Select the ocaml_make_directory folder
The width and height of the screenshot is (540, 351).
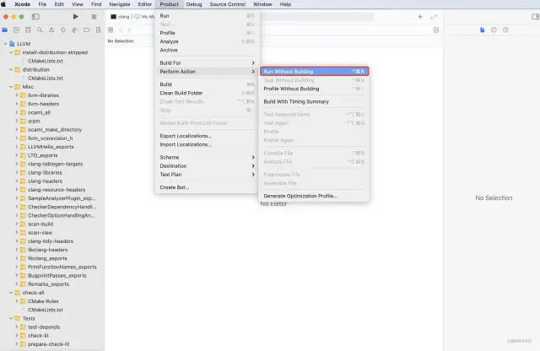[x=55, y=129]
